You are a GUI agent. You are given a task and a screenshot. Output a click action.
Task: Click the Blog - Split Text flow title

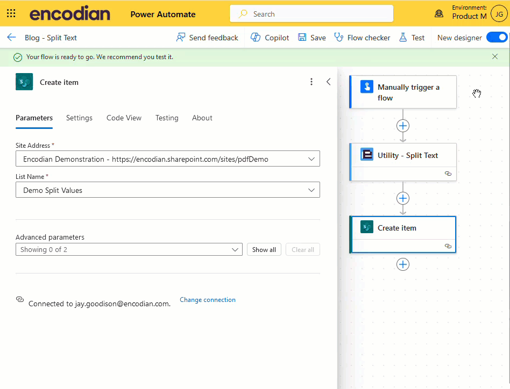pos(51,38)
